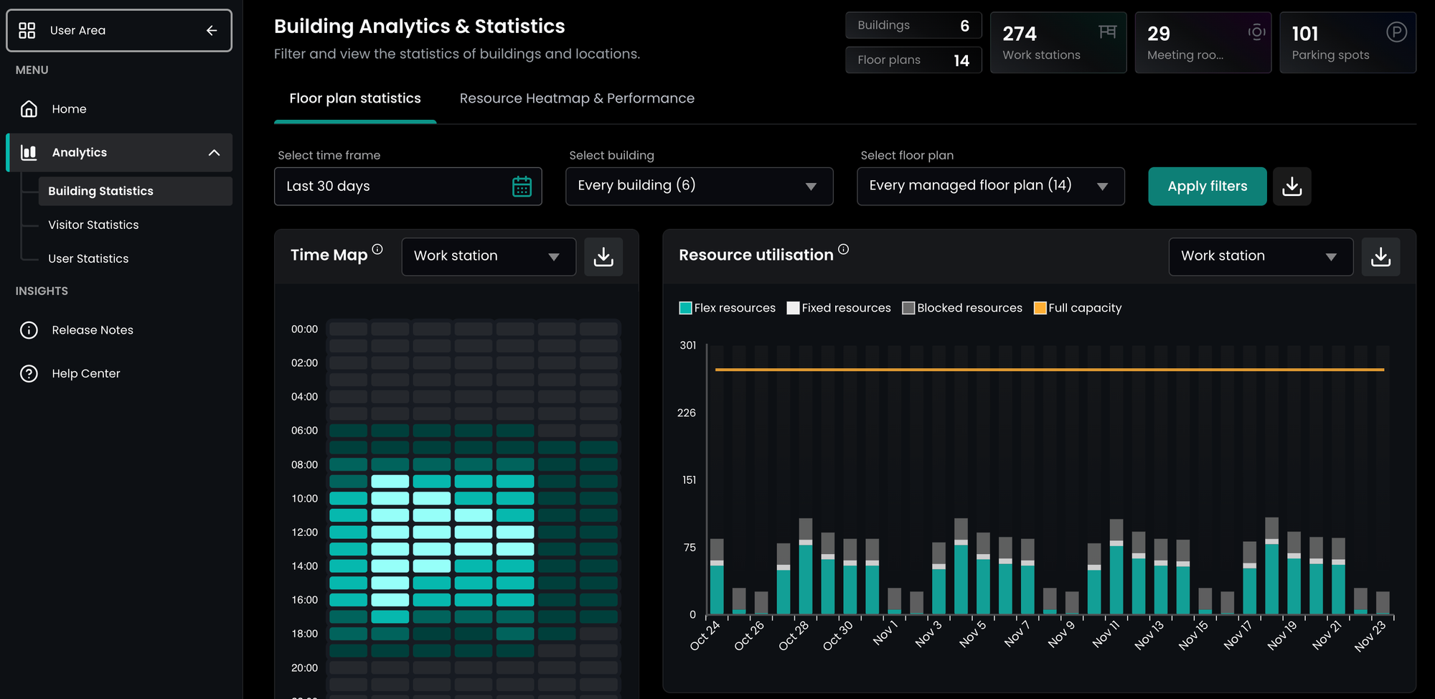Open Visitor Statistics in sidebar
Screen dimensions: 1435x699
(93, 225)
